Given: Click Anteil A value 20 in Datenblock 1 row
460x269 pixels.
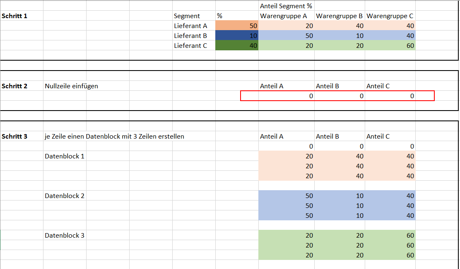Looking at the screenshot, I should (x=287, y=156).
